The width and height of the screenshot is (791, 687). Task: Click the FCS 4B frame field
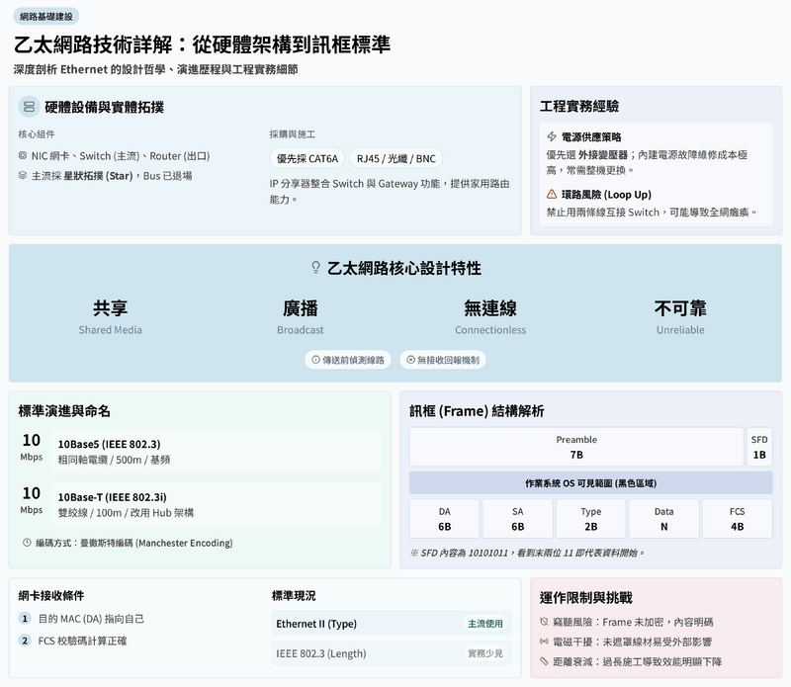pos(737,519)
